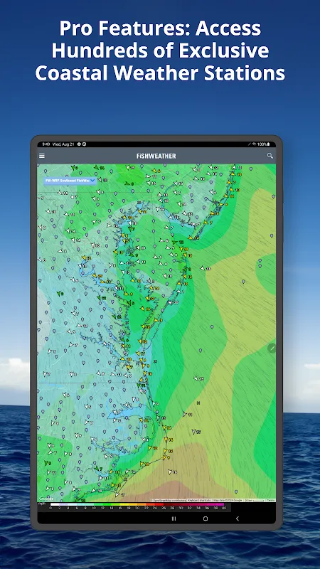The height and width of the screenshot is (569, 320).
Task: Tap the date Wed, Aug 21
Action: [63, 144]
